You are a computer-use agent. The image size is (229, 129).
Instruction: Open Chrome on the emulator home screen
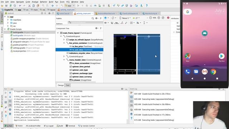213,72
